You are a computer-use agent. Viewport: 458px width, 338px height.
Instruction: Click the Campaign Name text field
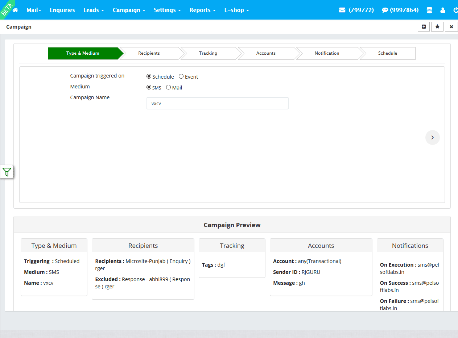point(217,103)
